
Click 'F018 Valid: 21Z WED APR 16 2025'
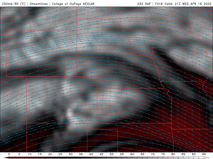(183, 4)
